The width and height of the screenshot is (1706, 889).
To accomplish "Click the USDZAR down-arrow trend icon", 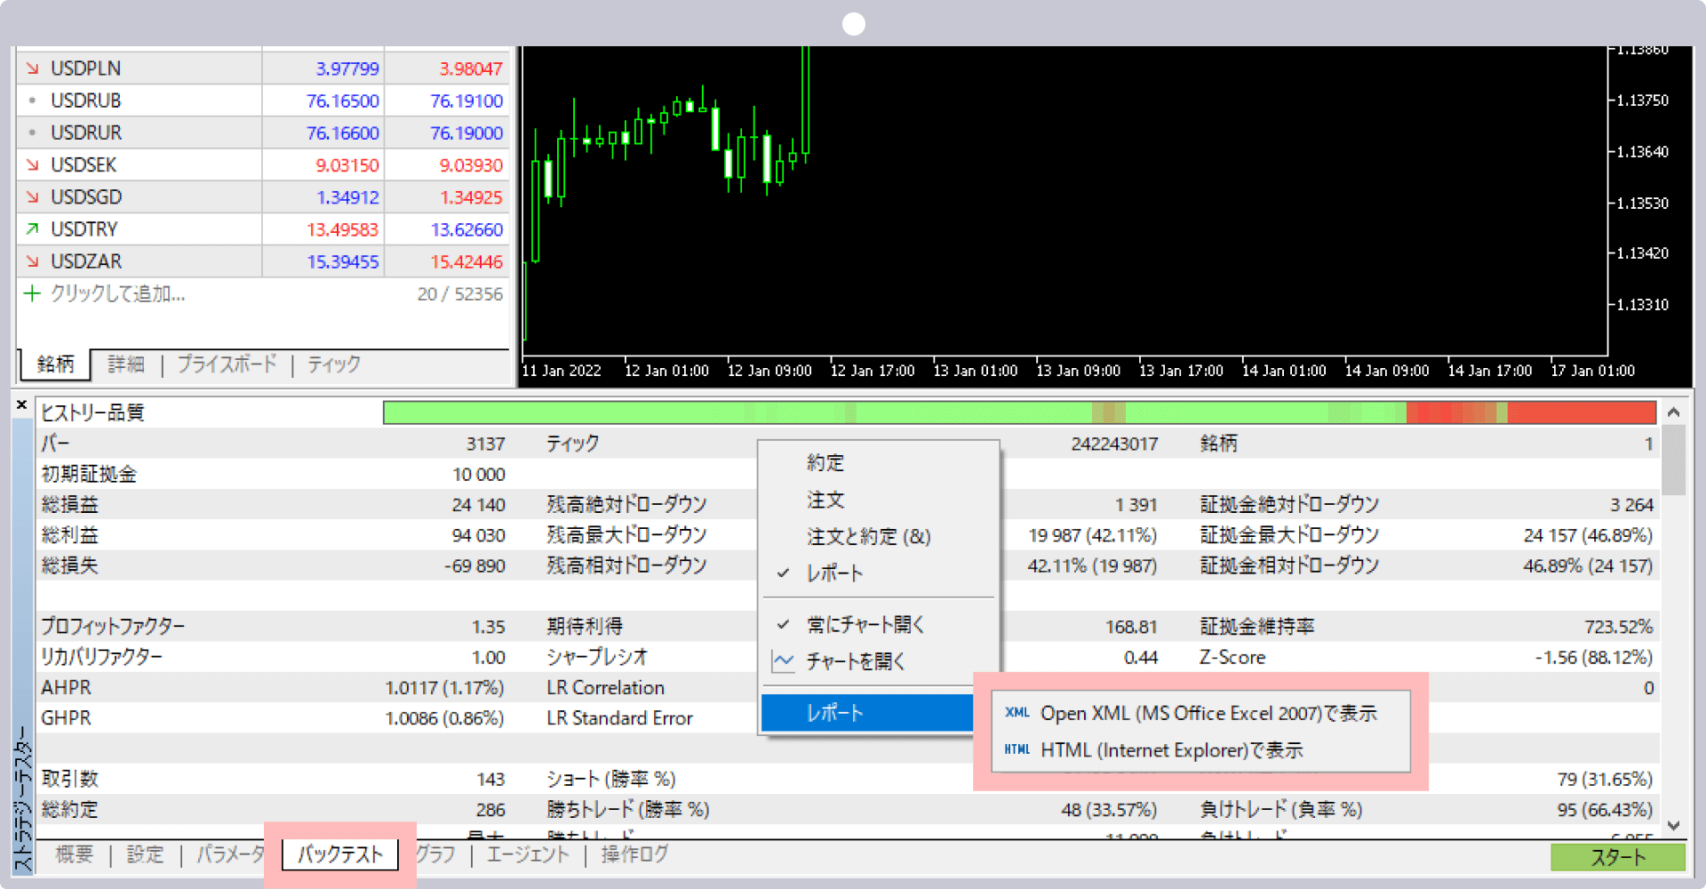I will (33, 261).
